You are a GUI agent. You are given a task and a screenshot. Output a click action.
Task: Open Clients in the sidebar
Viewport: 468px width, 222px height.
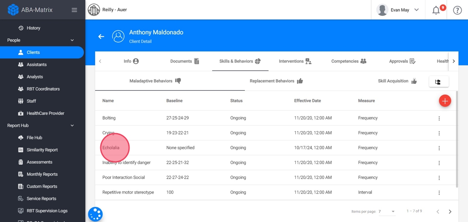(x=42, y=53)
